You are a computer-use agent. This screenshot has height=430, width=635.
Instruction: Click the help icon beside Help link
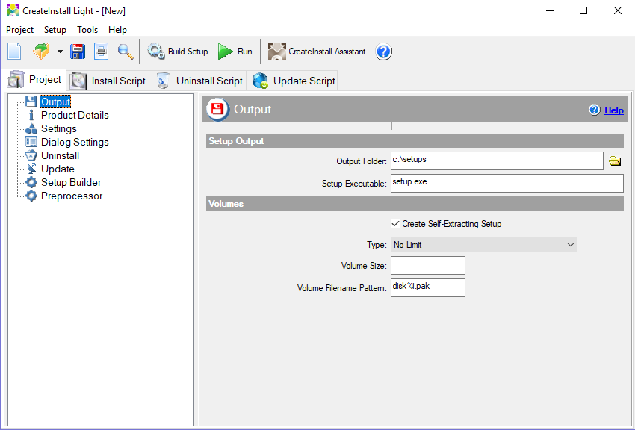click(x=595, y=110)
